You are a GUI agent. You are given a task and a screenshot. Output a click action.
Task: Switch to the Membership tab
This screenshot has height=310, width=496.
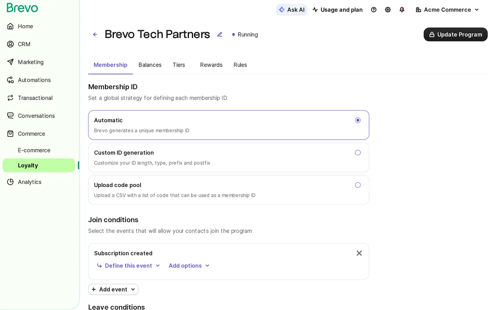click(x=110, y=65)
